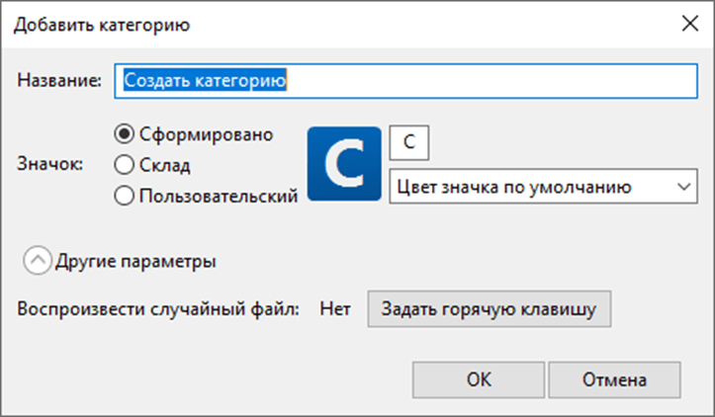Open the Цвет значка по умолчанию dropdown

tap(543, 187)
